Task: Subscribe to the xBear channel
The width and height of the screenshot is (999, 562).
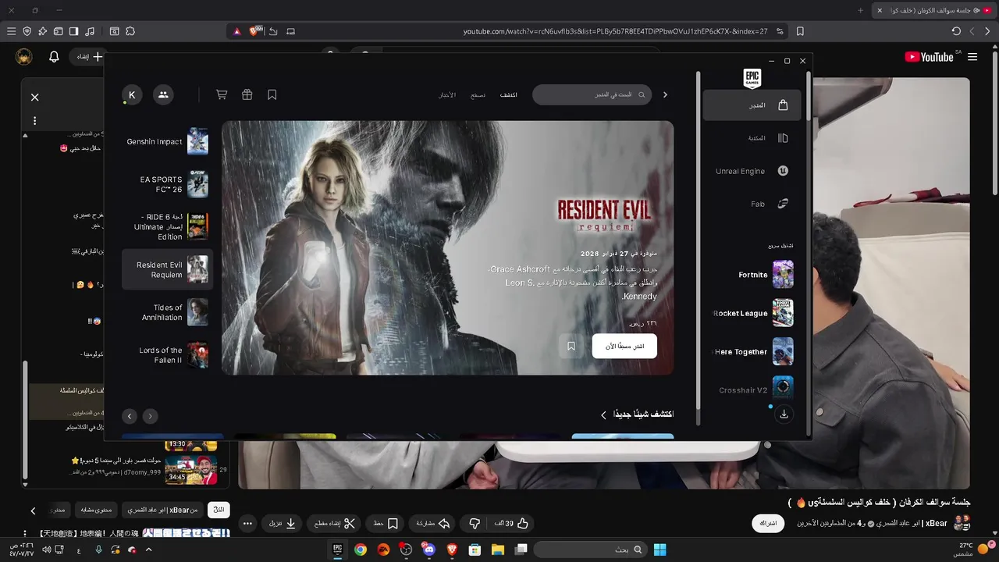Action: tap(768, 523)
